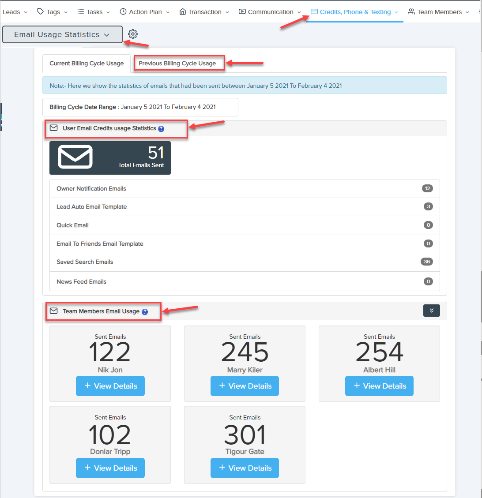Screen dimensions: 482x498
Task: Switch to Previous Billing Cycle Usage tab
Action: pos(177,64)
